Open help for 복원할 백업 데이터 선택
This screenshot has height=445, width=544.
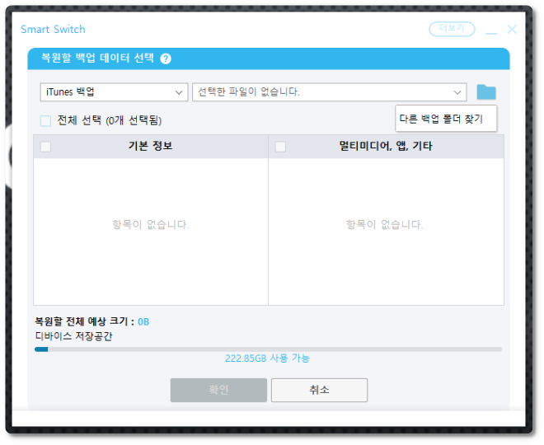tap(166, 59)
